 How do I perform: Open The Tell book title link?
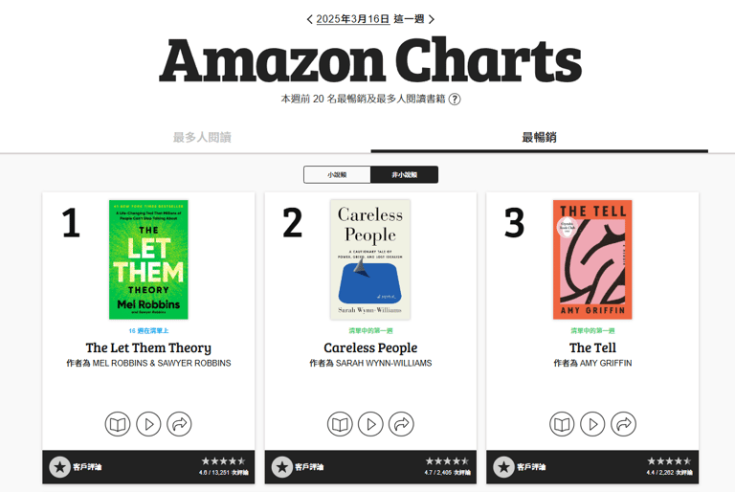click(592, 347)
